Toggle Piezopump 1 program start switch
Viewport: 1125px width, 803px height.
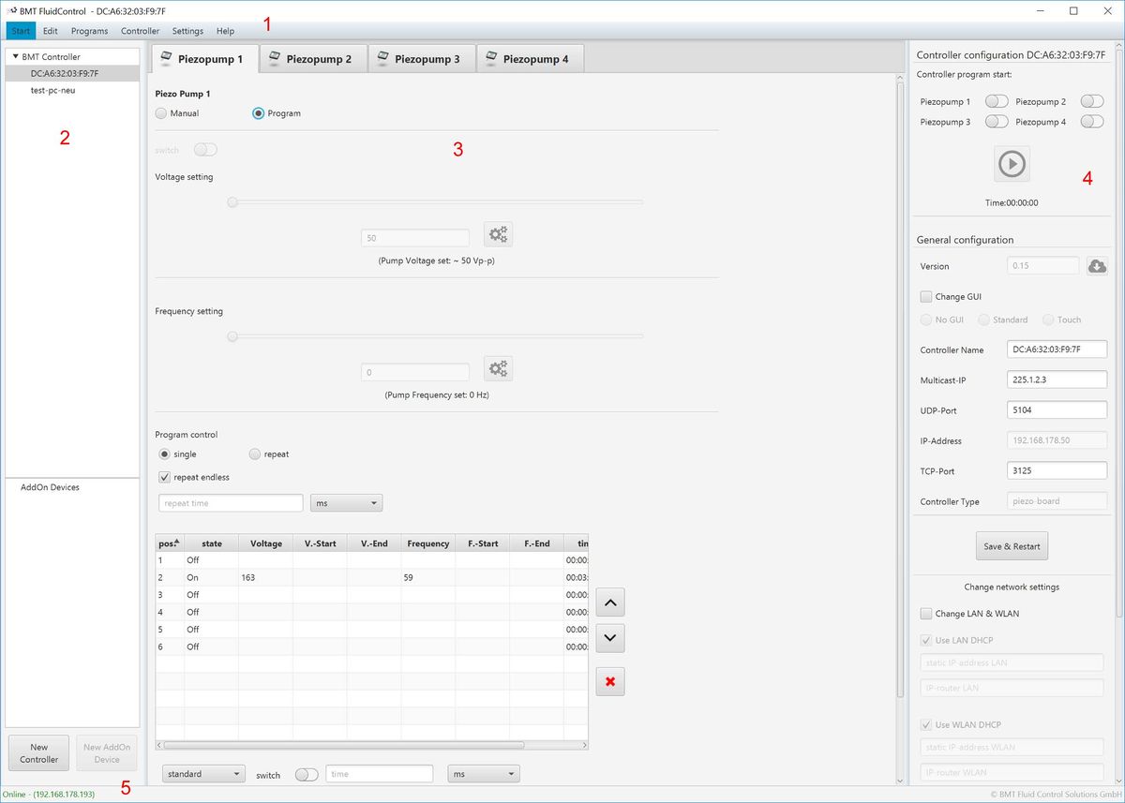(x=996, y=101)
